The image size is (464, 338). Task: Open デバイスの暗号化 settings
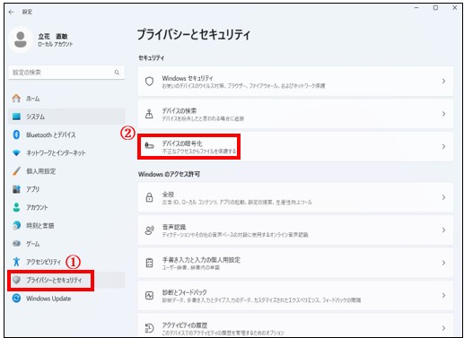click(295, 146)
